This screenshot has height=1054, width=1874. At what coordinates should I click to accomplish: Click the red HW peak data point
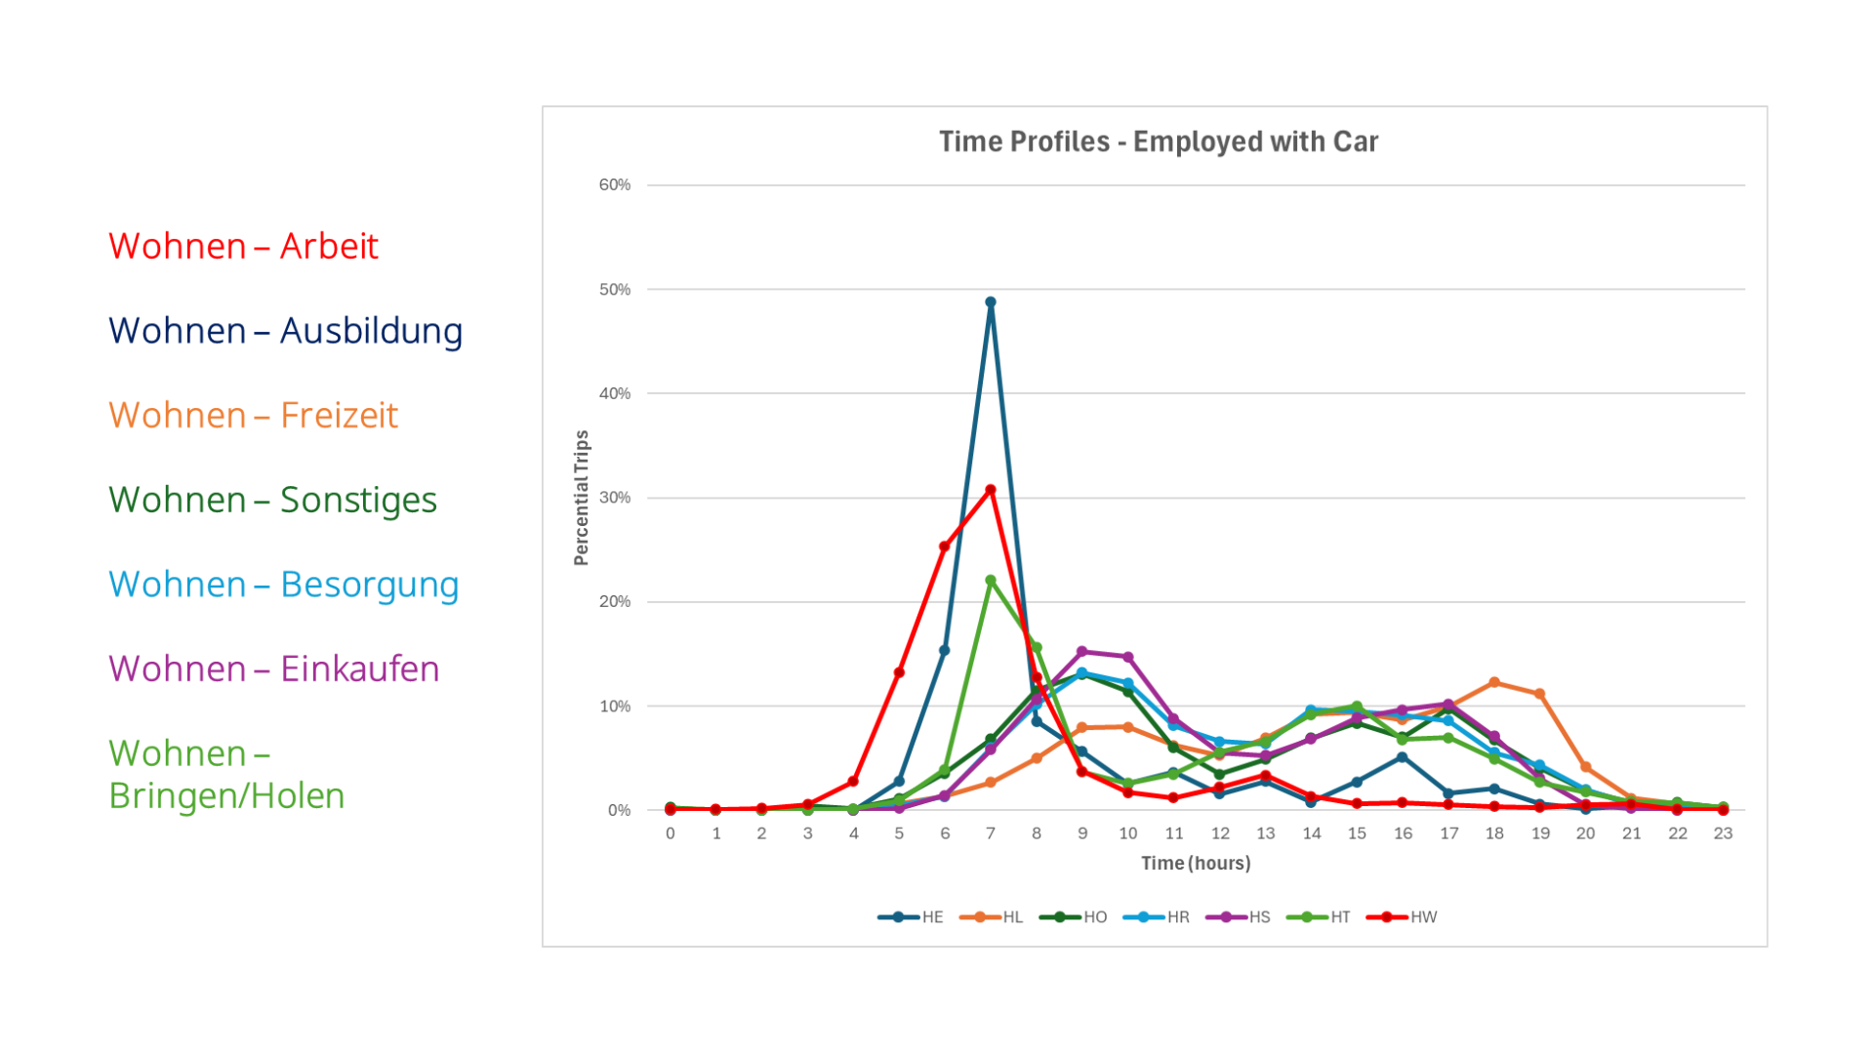tap(991, 490)
